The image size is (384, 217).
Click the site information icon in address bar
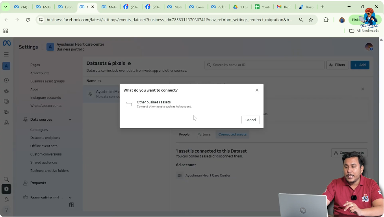coord(41,20)
